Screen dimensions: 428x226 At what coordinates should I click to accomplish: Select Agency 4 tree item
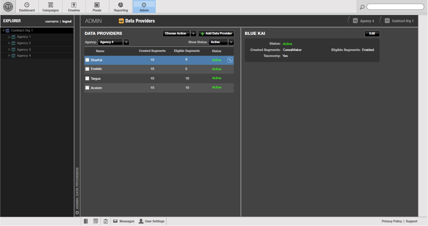pos(24,55)
